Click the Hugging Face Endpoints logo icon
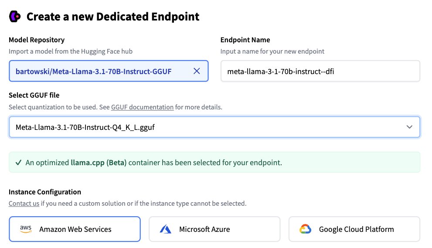 pos(14,17)
